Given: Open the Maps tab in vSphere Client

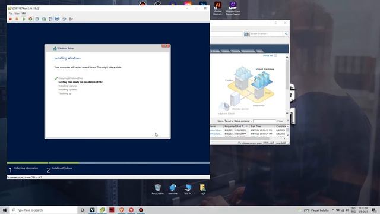Looking at the screenshot, I should tap(259, 51).
